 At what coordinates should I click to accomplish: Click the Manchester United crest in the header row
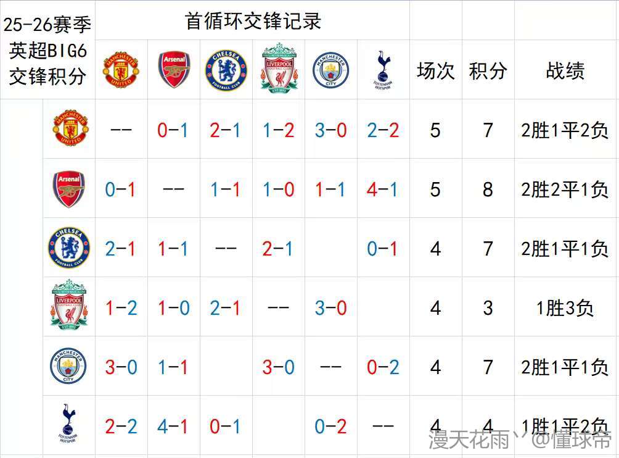point(120,69)
